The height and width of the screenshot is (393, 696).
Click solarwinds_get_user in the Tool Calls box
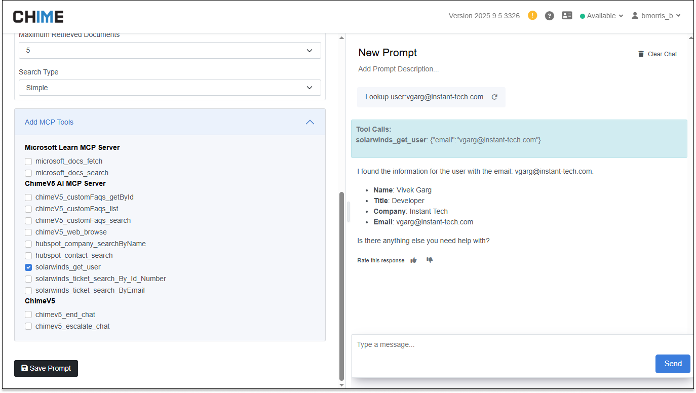391,140
